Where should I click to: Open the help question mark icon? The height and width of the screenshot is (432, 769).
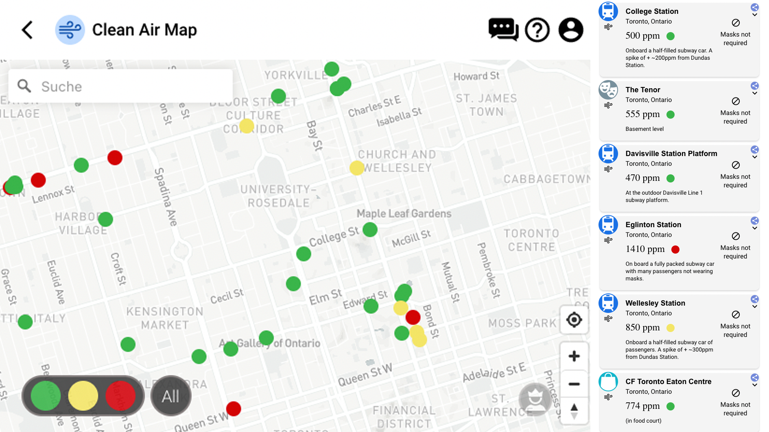click(x=537, y=30)
